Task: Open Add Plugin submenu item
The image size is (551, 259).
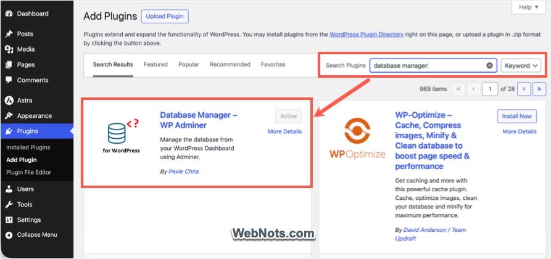Action: (22, 160)
